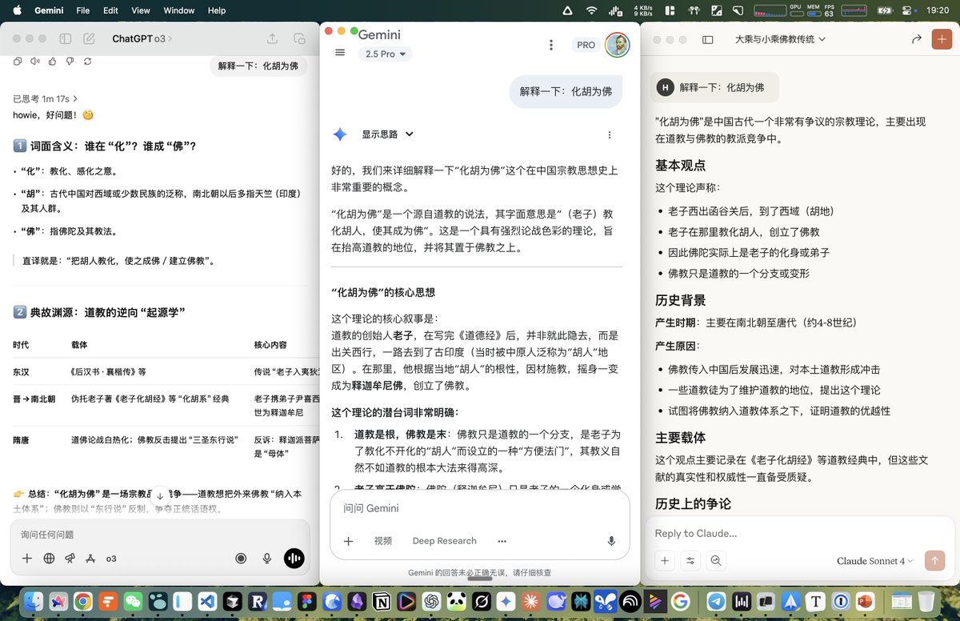Focus the Reply to Claude input field
Viewport: 960px width, 621px height.
(798, 534)
